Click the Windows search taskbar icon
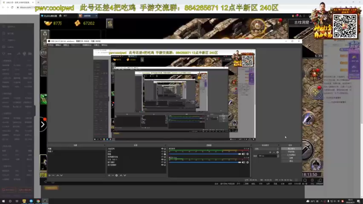This screenshot has width=363, height=204. 10,201
